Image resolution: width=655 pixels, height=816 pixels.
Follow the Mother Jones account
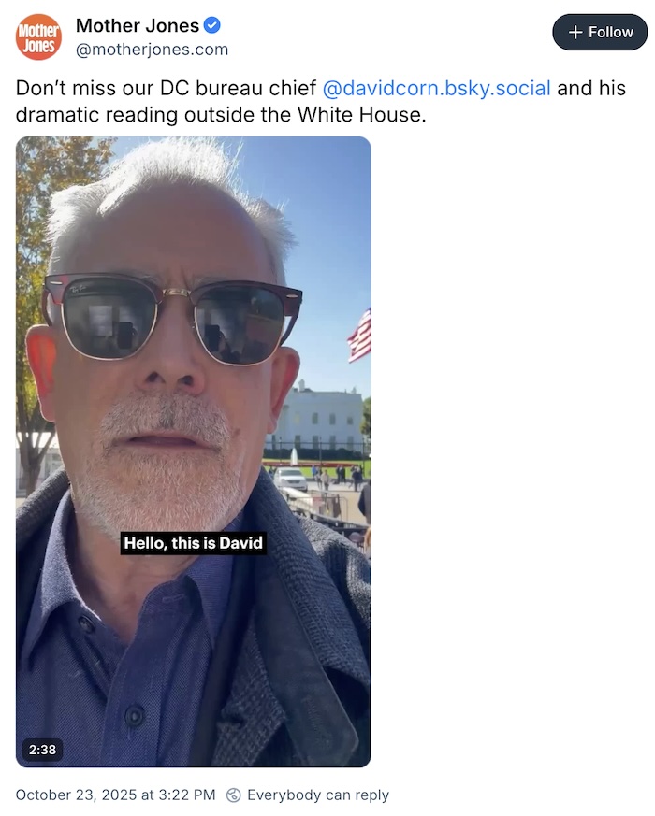pyautogui.click(x=600, y=33)
